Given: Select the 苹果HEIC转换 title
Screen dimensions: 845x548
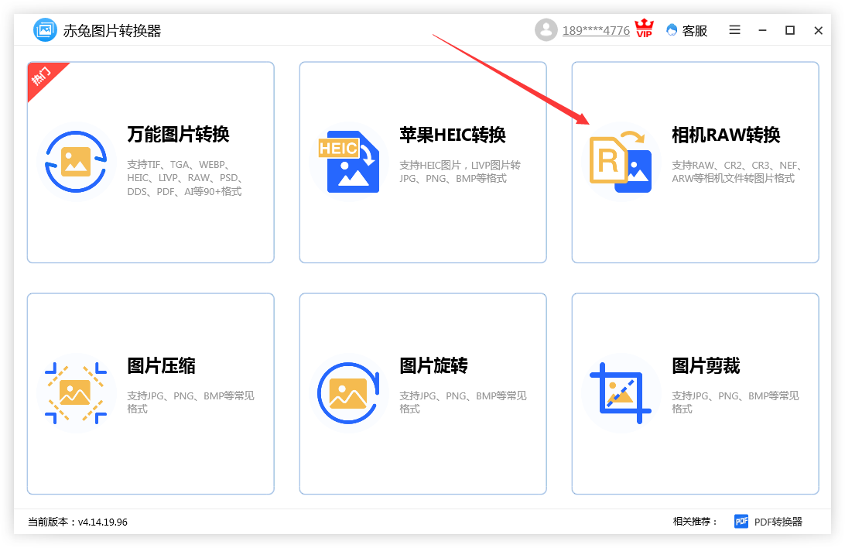Looking at the screenshot, I should pos(453,135).
